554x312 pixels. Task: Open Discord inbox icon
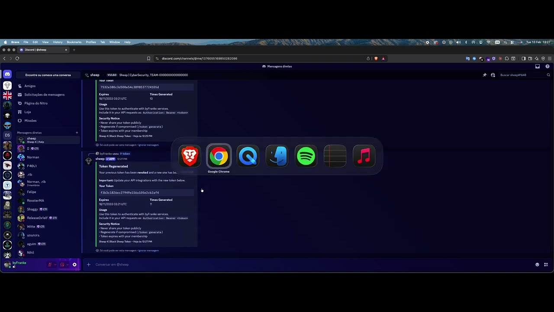[x=538, y=66]
